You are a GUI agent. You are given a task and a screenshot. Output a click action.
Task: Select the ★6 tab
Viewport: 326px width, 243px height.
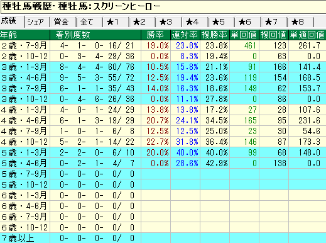[x=247, y=22]
